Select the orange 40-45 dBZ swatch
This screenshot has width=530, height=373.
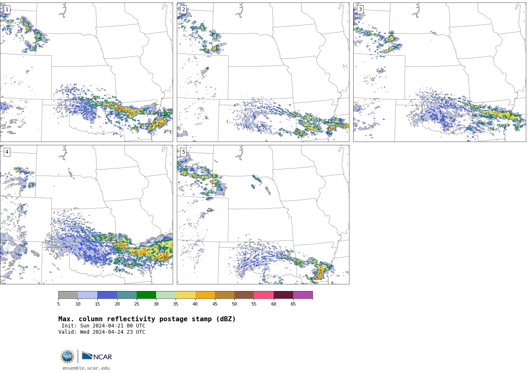pos(205,295)
